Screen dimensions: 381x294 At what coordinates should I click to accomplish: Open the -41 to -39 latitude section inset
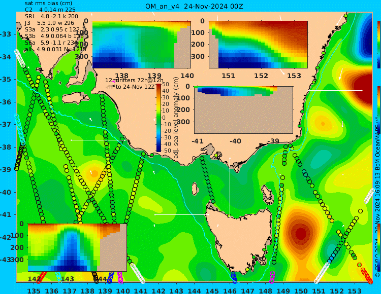[x=243, y=110]
